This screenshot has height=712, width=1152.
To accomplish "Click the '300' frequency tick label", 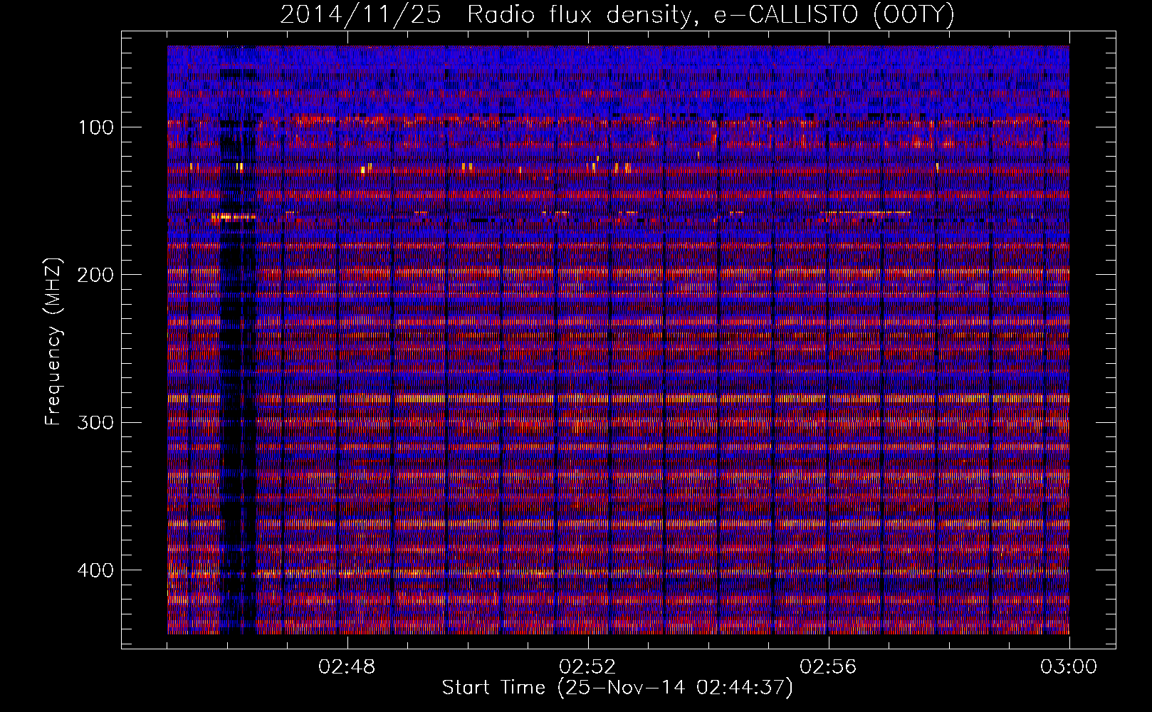I will (95, 422).
